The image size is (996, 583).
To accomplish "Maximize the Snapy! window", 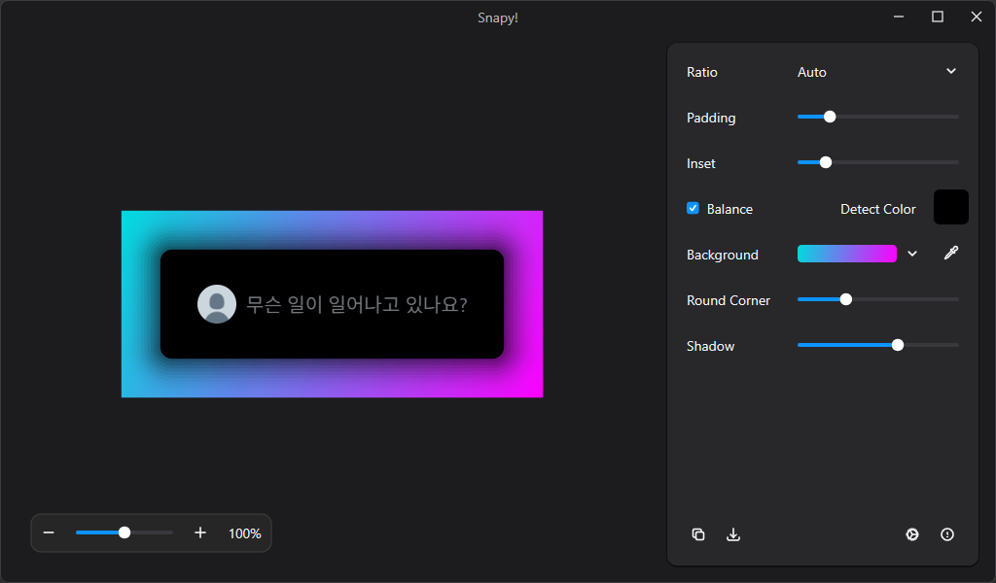I will coord(938,17).
